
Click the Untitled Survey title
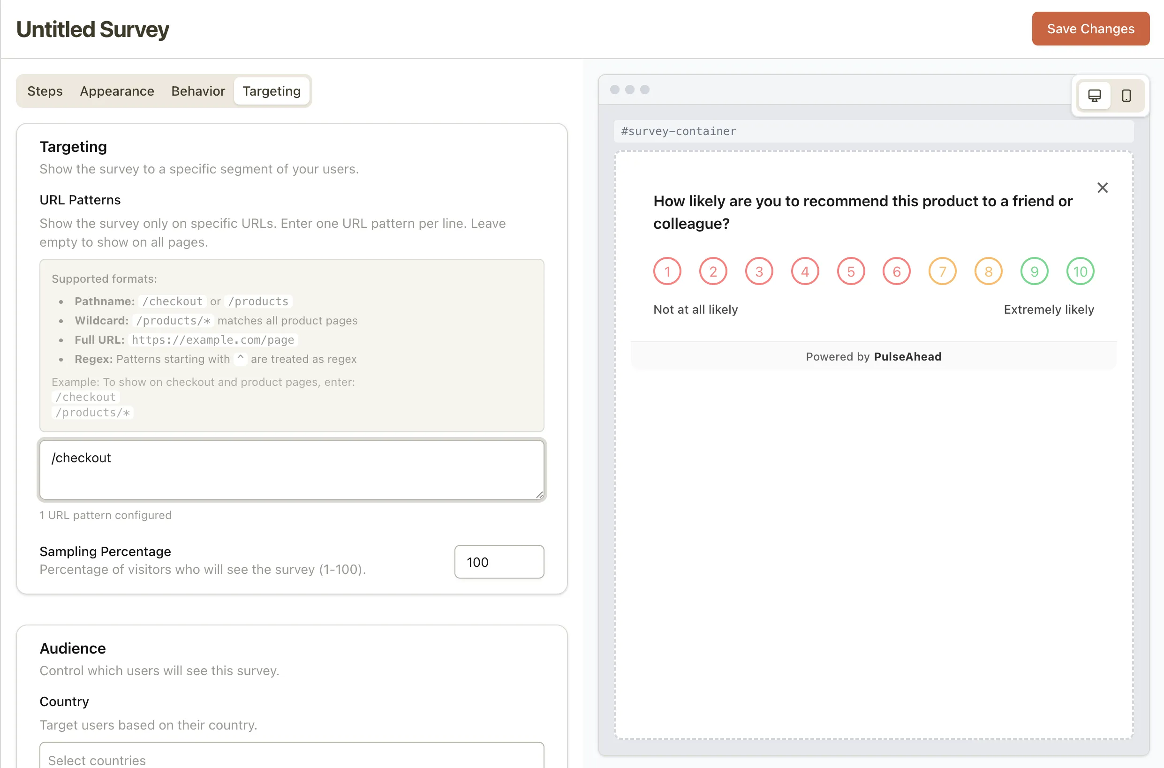point(92,29)
